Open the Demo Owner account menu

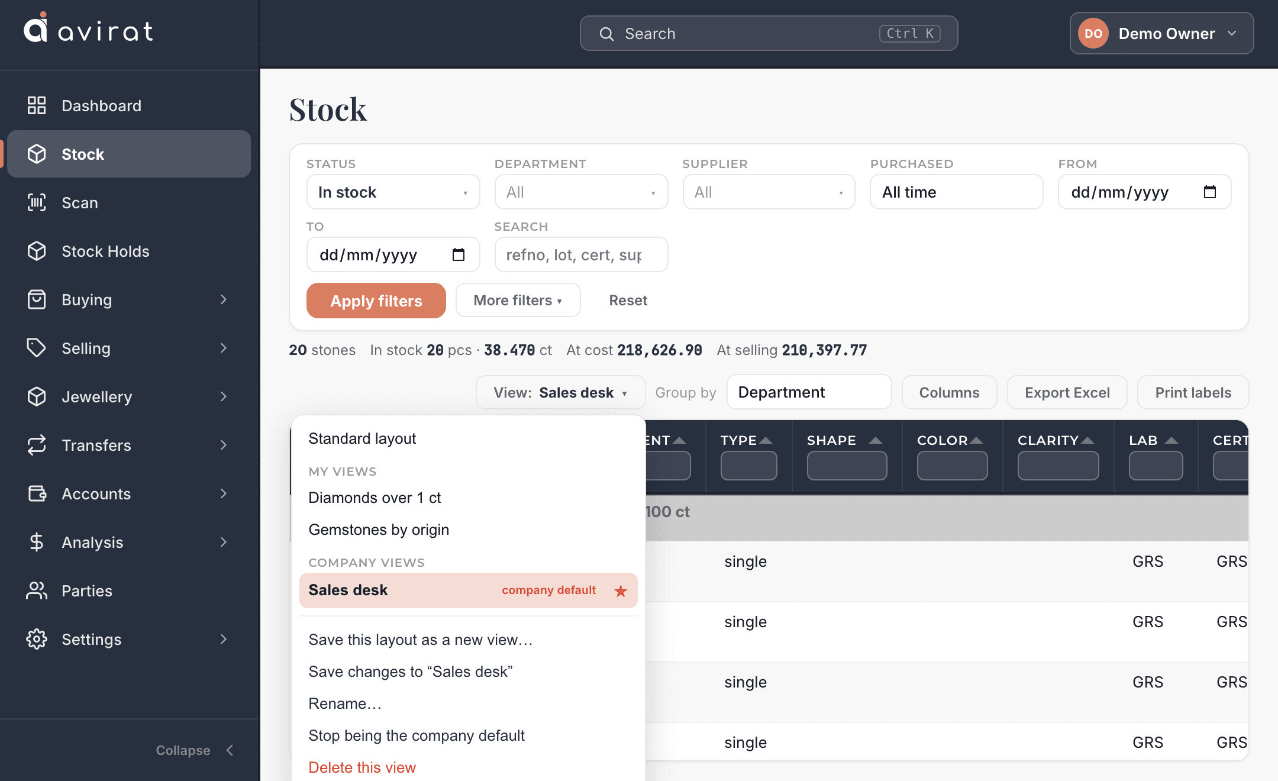(1161, 33)
